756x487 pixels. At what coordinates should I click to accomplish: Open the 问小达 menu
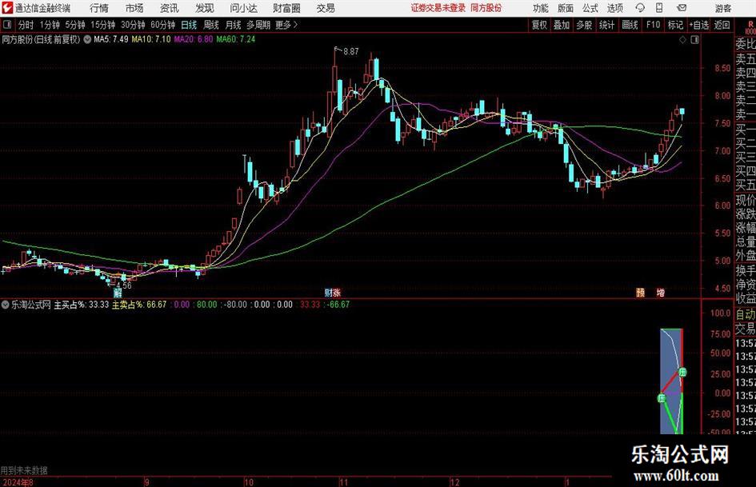tap(243, 8)
